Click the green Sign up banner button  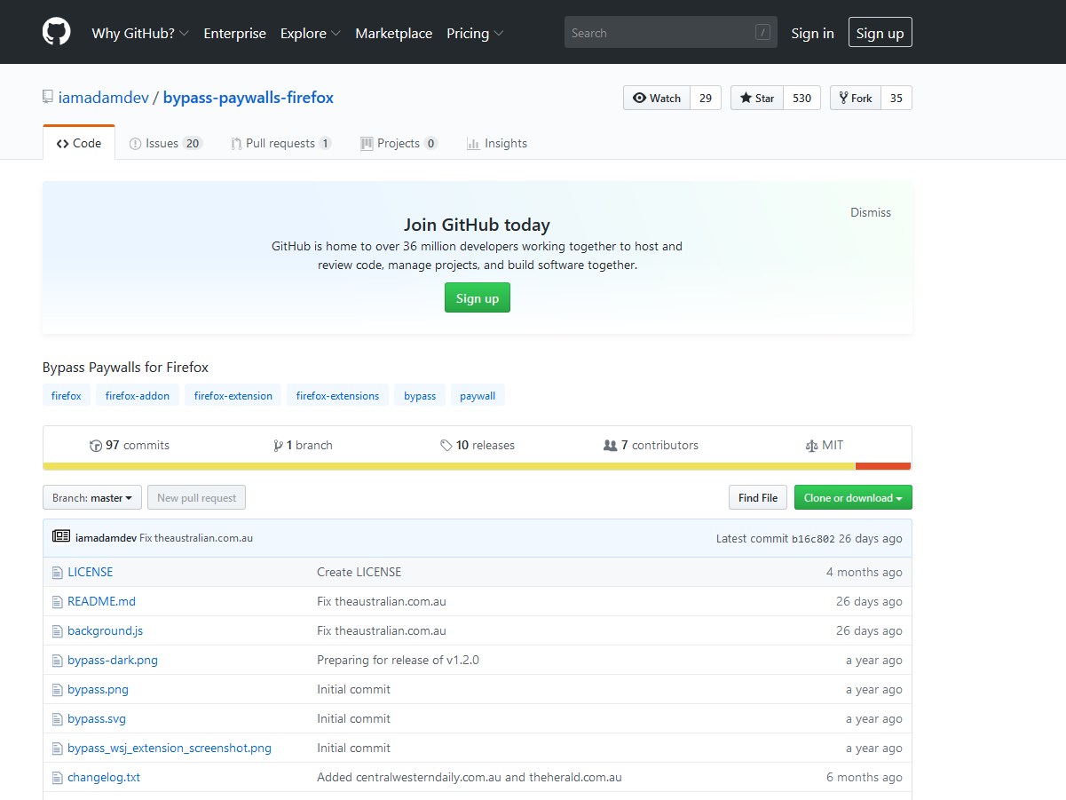(x=478, y=298)
